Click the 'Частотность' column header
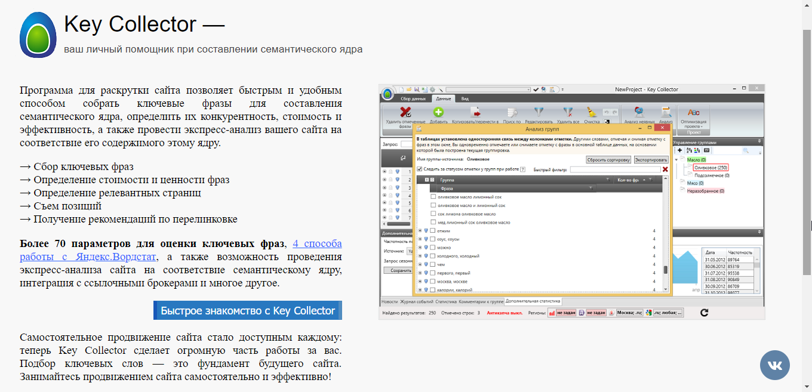The width and height of the screenshot is (812, 392). point(740,252)
